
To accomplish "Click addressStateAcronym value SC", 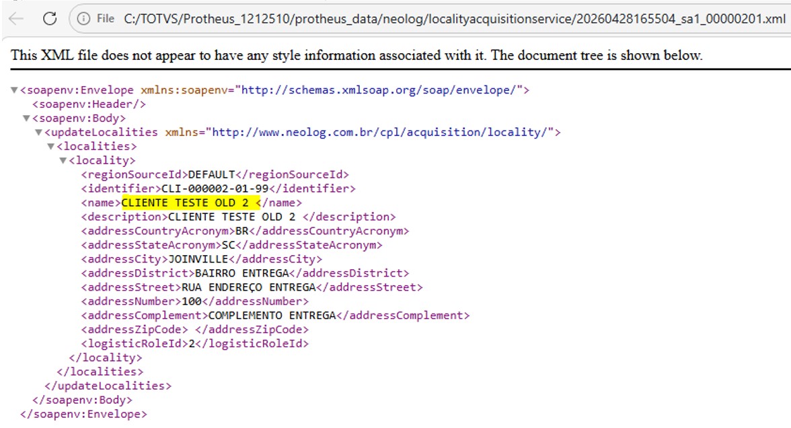I will tap(229, 245).
